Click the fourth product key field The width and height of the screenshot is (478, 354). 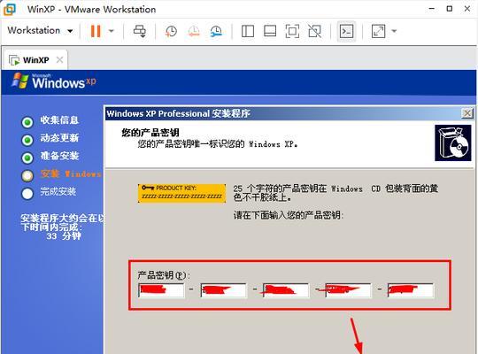[x=348, y=290]
